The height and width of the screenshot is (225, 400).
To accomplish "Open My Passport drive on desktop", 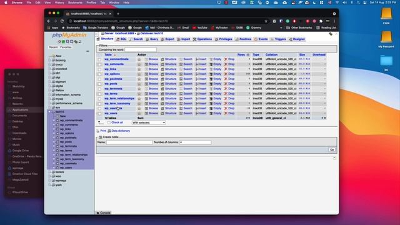I will (x=386, y=39).
